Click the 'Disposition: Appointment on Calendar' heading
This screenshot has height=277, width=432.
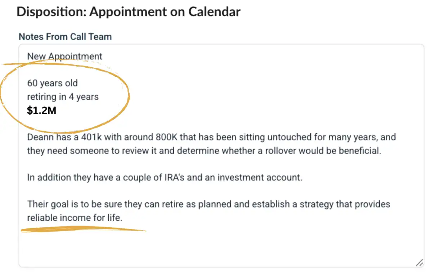click(129, 12)
